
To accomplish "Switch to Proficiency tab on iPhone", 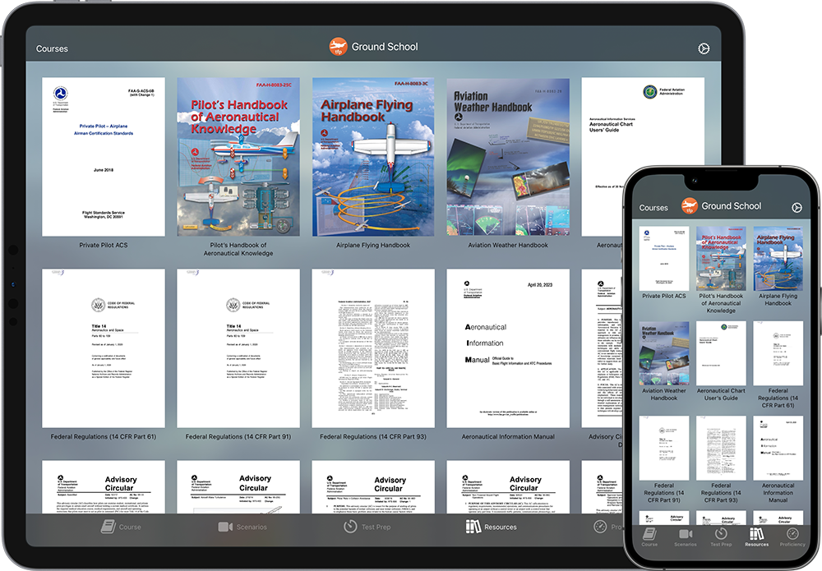I will pyautogui.click(x=792, y=537).
